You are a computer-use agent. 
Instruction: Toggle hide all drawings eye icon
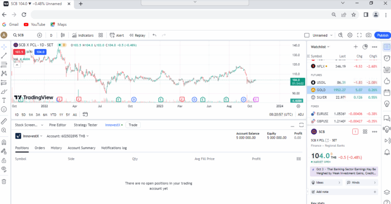pos(4,169)
